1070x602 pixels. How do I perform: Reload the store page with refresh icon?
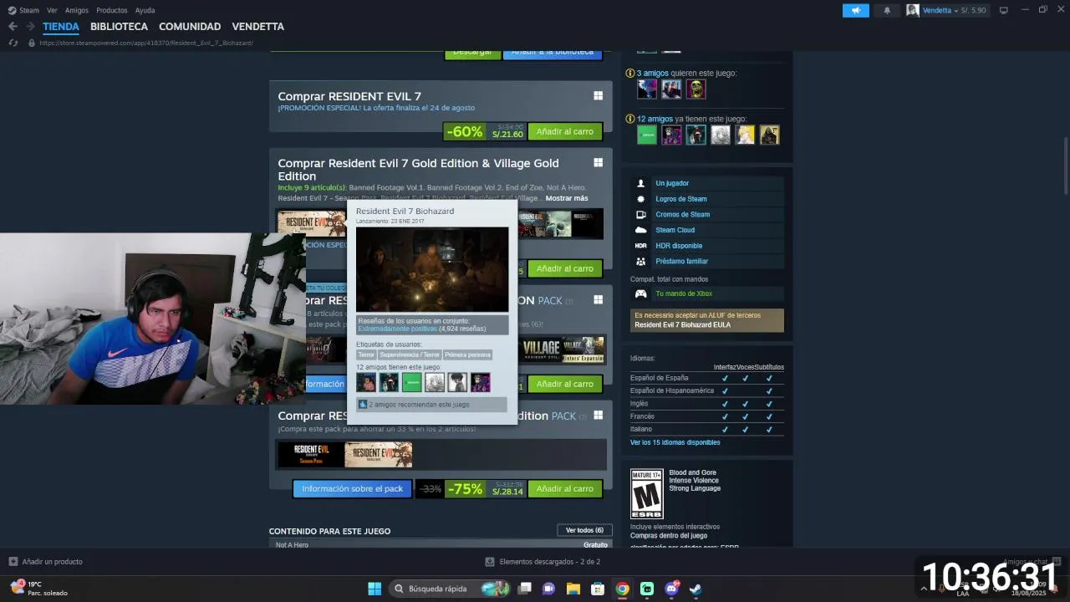[x=13, y=43]
